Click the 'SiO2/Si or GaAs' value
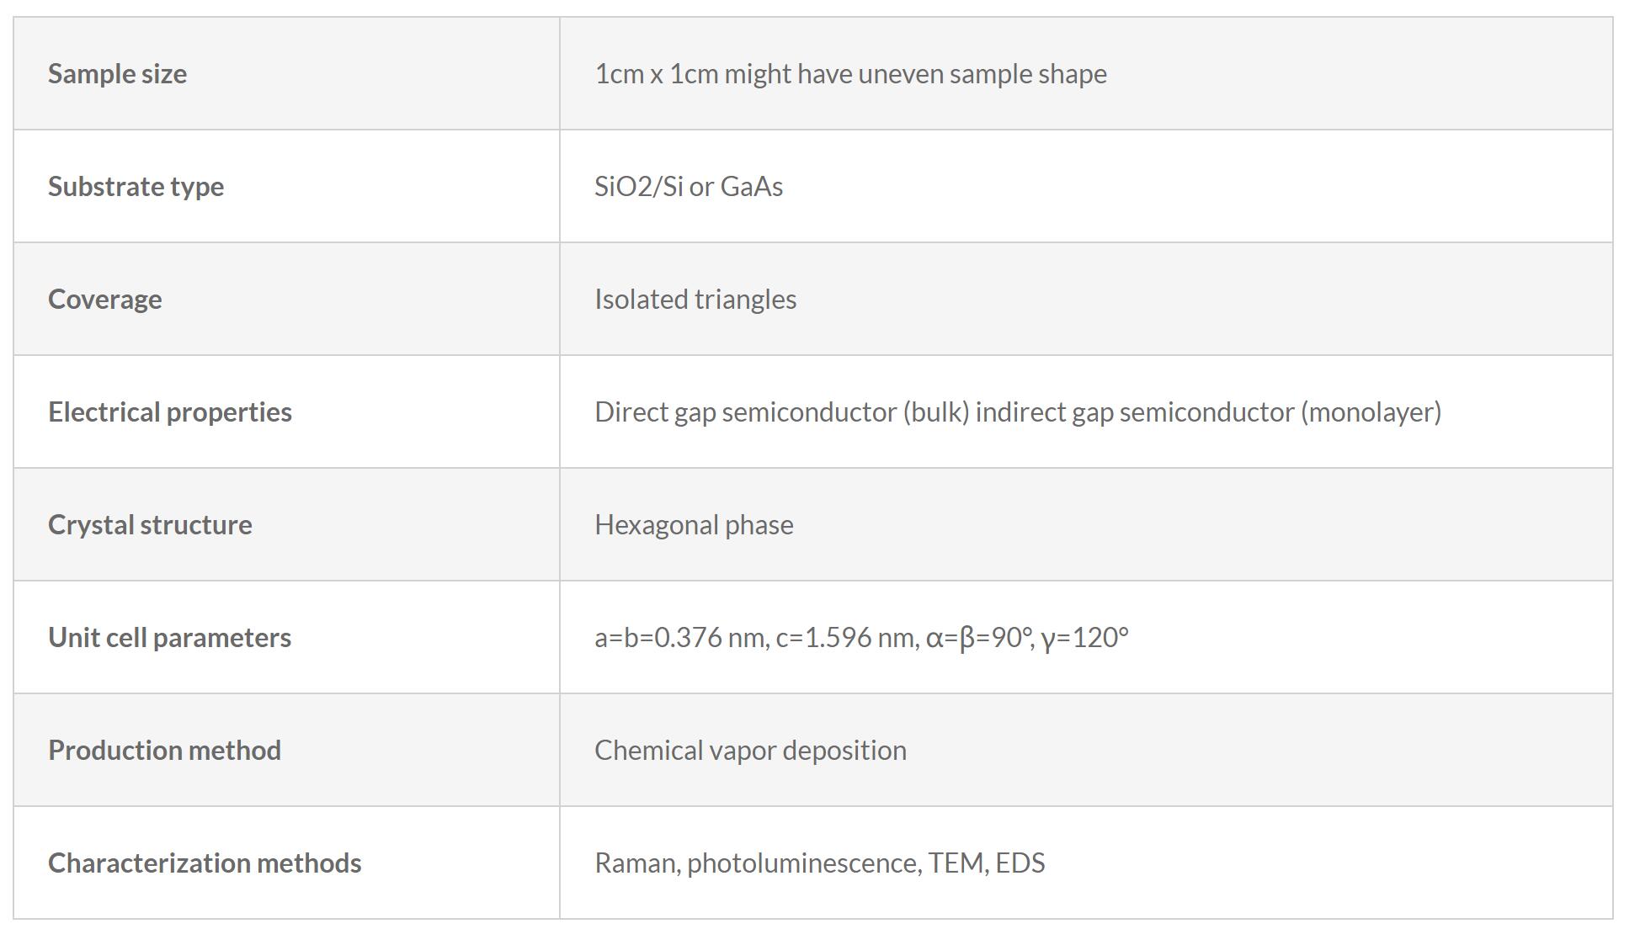The height and width of the screenshot is (945, 1640). tap(688, 187)
